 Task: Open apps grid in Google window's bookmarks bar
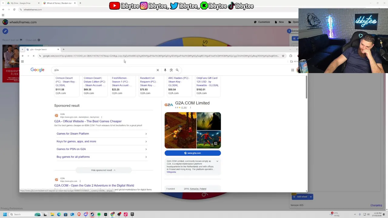pyautogui.click(x=22, y=61)
